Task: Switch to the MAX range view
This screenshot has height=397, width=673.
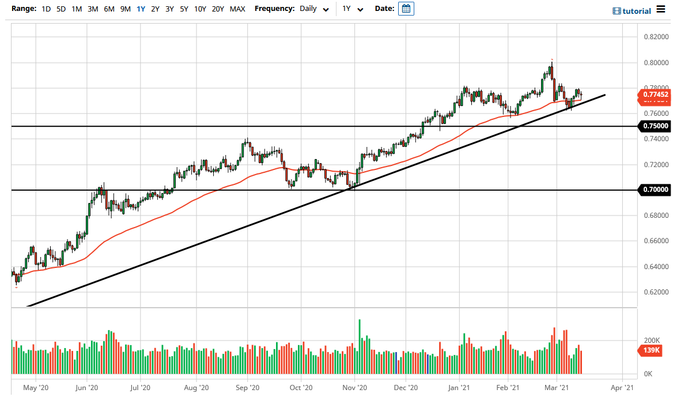Action: tap(237, 9)
